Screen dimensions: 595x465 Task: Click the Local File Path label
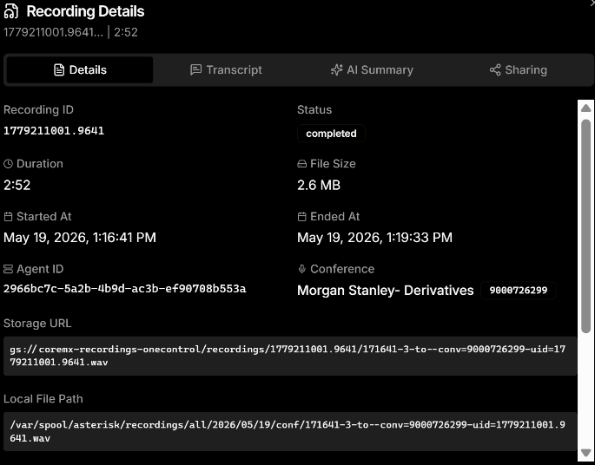pos(43,399)
